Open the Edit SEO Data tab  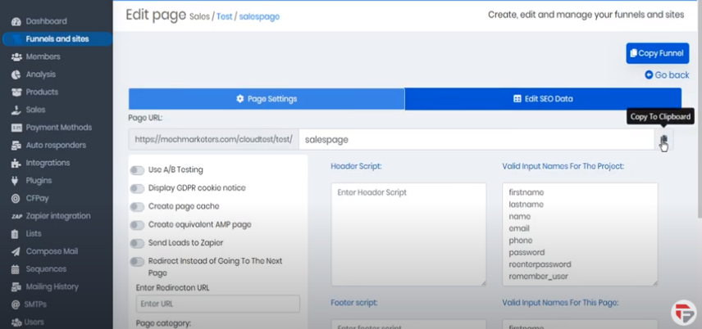point(542,99)
